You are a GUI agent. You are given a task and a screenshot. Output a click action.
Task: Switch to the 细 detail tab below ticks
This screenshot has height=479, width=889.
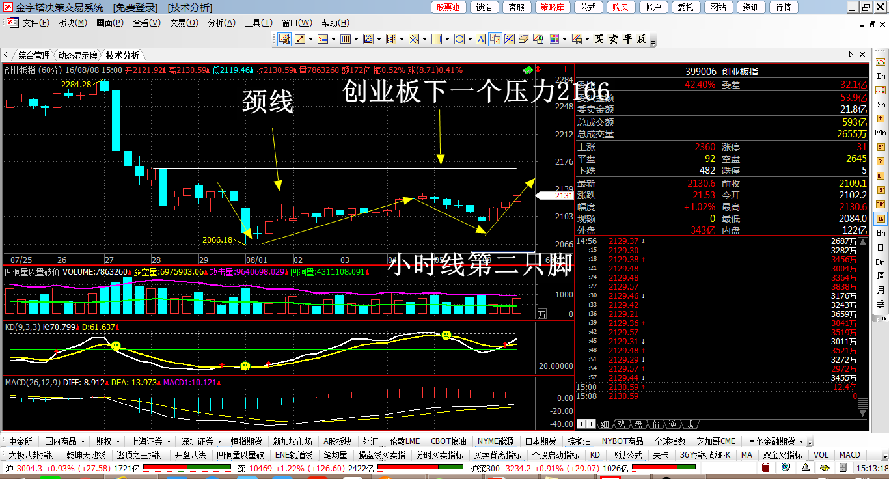[x=605, y=424]
